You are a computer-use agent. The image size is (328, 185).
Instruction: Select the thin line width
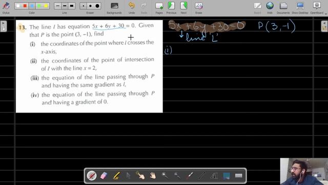coord(58,6)
